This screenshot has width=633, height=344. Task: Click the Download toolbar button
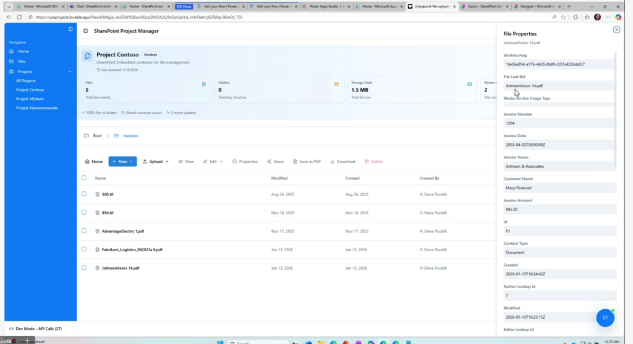[x=342, y=161]
